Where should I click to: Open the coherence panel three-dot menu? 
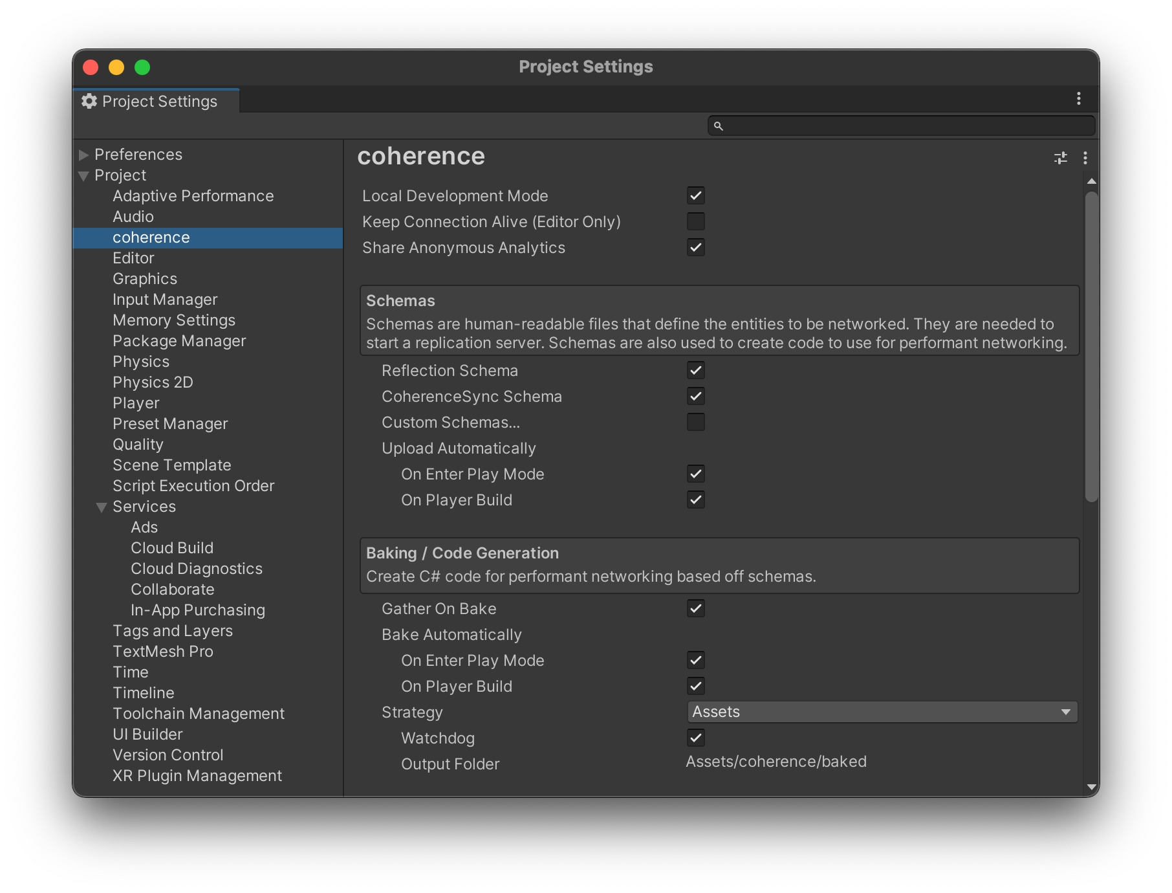click(1085, 158)
